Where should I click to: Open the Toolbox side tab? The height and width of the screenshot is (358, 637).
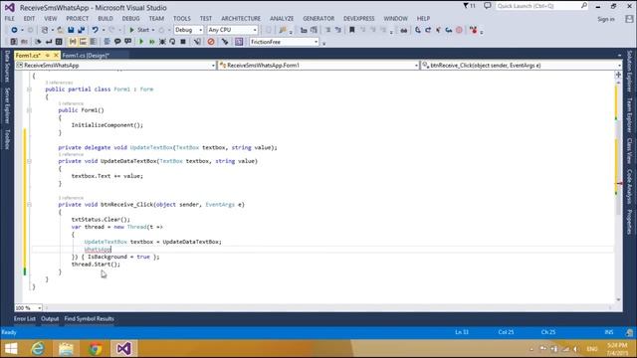(7, 139)
